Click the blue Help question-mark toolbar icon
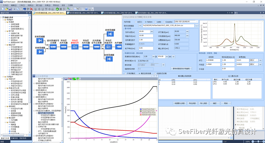The image size is (265, 143). (x=86, y=9)
